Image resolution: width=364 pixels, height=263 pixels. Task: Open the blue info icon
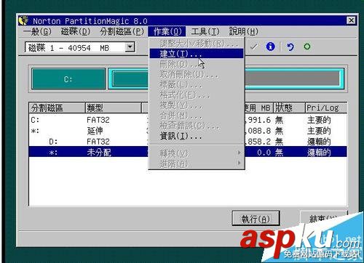pos(270,46)
